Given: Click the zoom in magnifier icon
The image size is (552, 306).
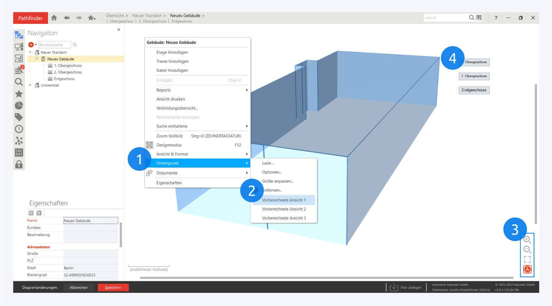Looking at the screenshot, I should click(527, 240).
